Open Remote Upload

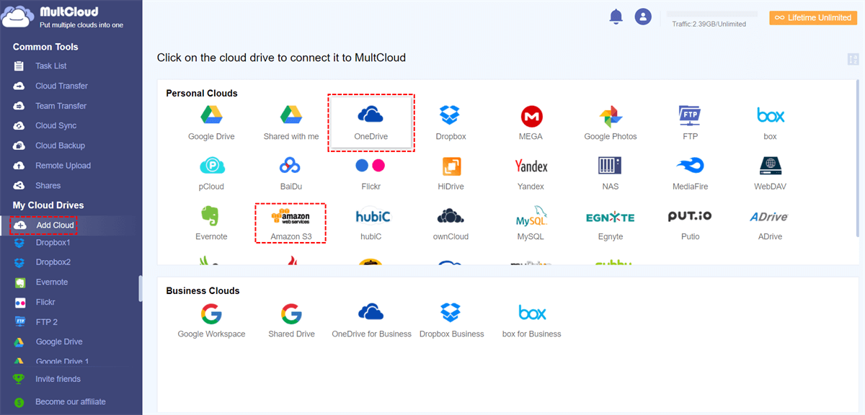click(x=63, y=166)
